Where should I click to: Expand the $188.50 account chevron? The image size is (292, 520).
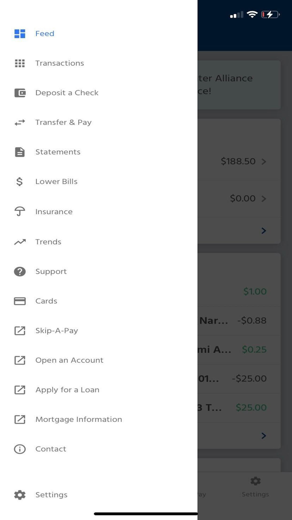click(264, 162)
